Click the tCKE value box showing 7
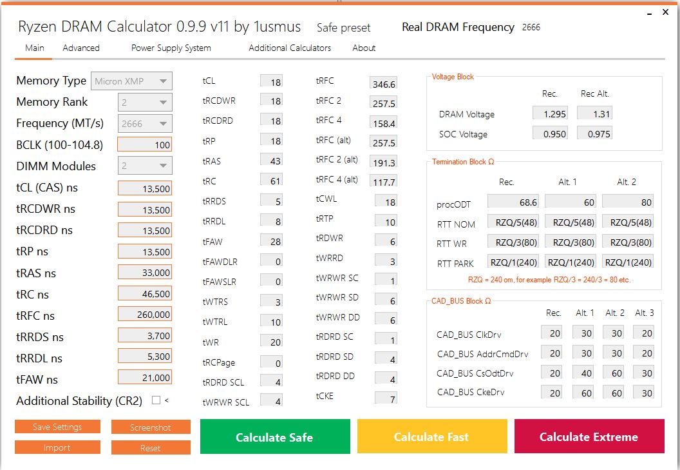Screen dimensions: 680x470 [x=386, y=399]
